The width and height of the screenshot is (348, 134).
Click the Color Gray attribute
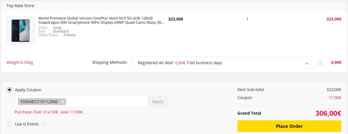50,28
